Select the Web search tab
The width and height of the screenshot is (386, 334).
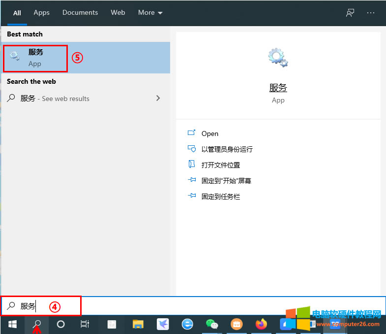pyautogui.click(x=118, y=13)
